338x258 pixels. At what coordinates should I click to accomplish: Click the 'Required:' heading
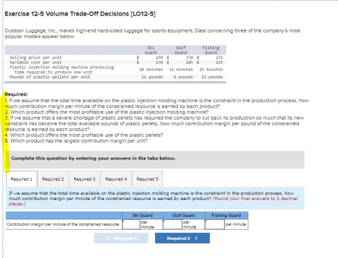click(x=16, y=94)
